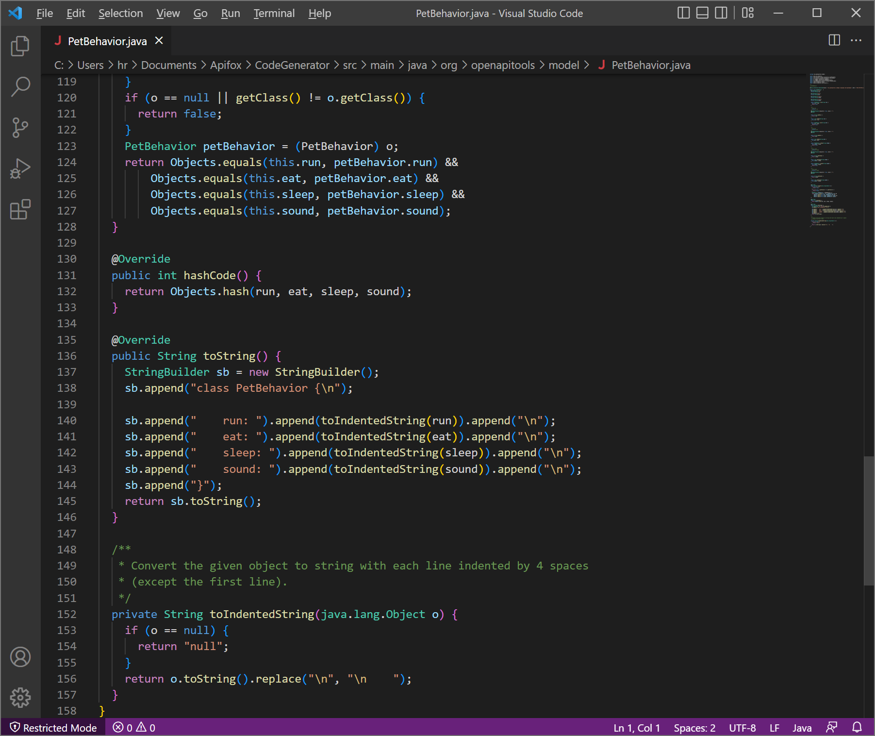Expand the PetBehavior.java breadcrumb segment
Screen dimensions: 875x736
coord(651,65)
